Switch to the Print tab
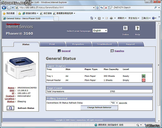 [x=52, y=44]
